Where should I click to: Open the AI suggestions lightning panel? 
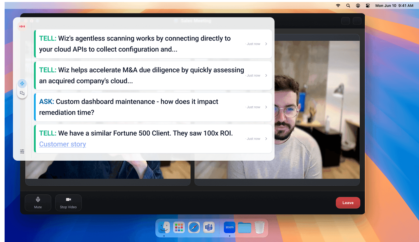(22, 83)
